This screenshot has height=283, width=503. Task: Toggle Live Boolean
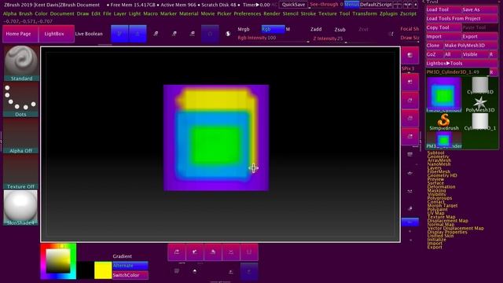pos(89,34)
